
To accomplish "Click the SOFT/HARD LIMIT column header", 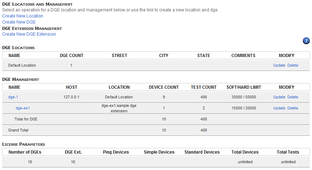I will click(244, 87).
